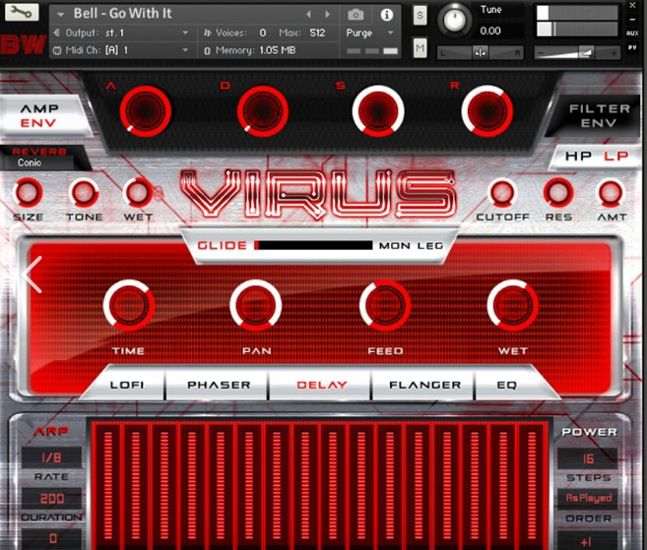Click the +1 arp value field
Viewport: 647px width, 550px height.
click(588, 540)
